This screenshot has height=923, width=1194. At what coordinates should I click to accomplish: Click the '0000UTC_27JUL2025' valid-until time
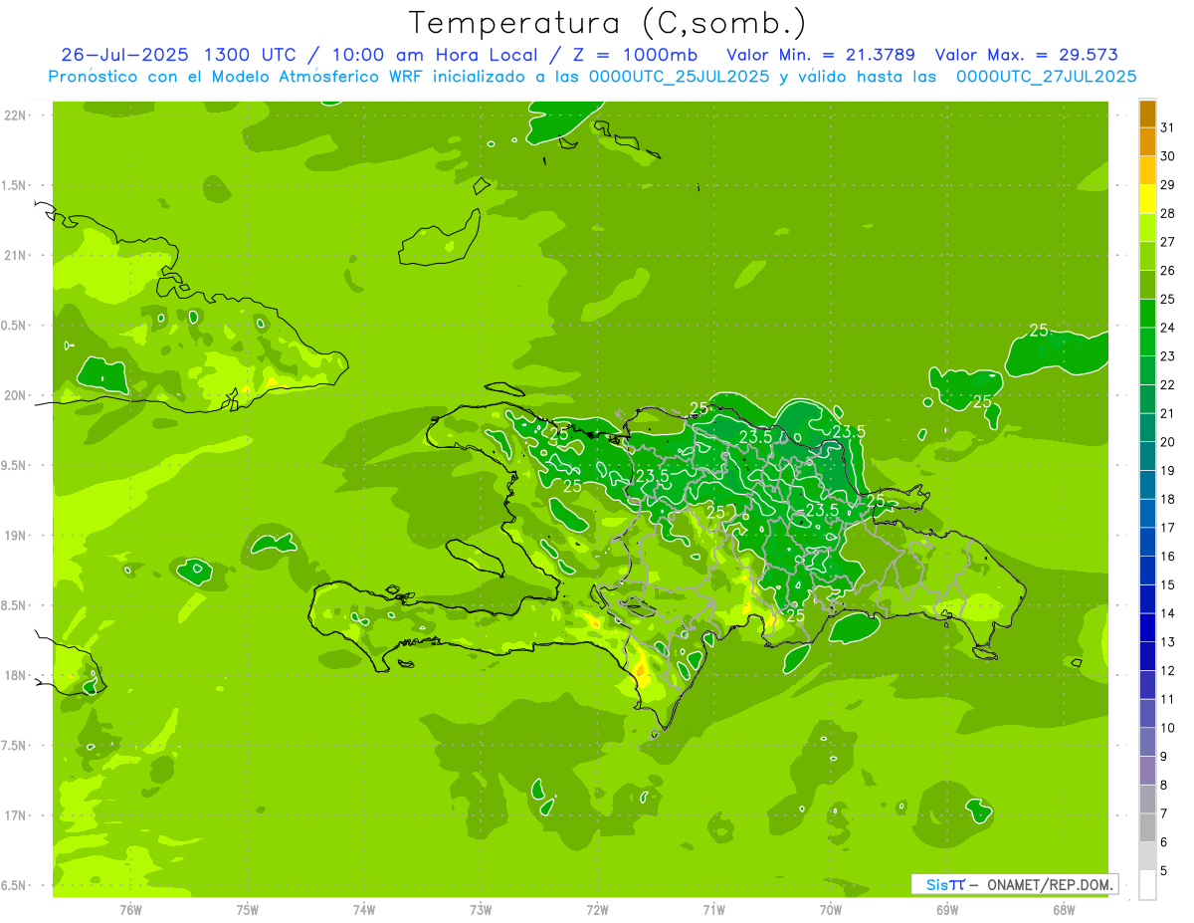coord(1046,76)
